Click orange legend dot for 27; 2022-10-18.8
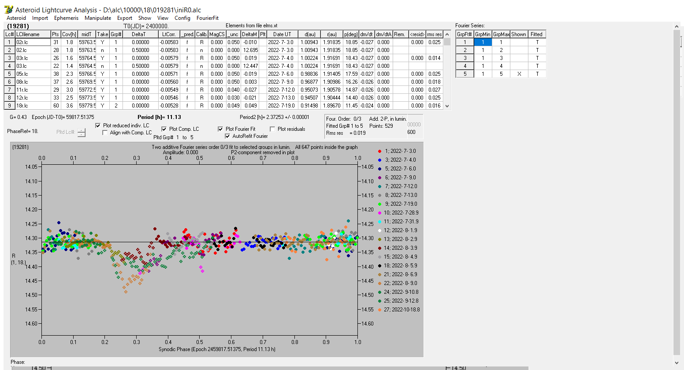The image size is (684, 370). (x=379, y=310)
